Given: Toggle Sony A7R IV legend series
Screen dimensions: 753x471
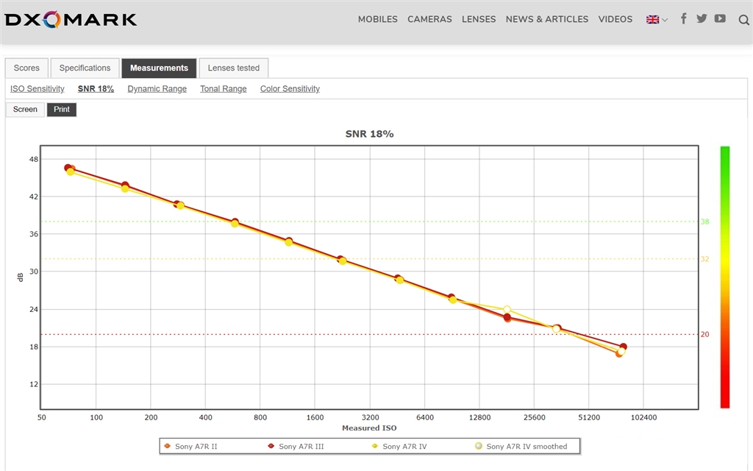Looking at the screenshot, I should pyautogui.click(x=399, y=447).
